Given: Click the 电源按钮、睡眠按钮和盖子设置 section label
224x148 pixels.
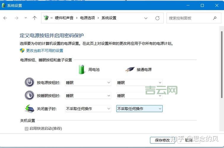Looking at the screenshot, I should pos(46,60).
